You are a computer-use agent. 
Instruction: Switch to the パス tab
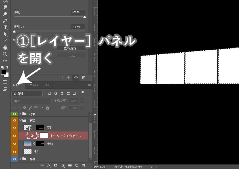(47, 85)
